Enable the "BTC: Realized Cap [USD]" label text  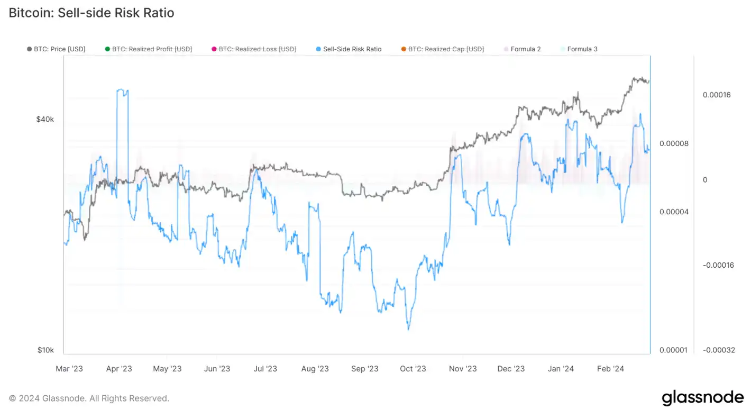click(446, 49)
